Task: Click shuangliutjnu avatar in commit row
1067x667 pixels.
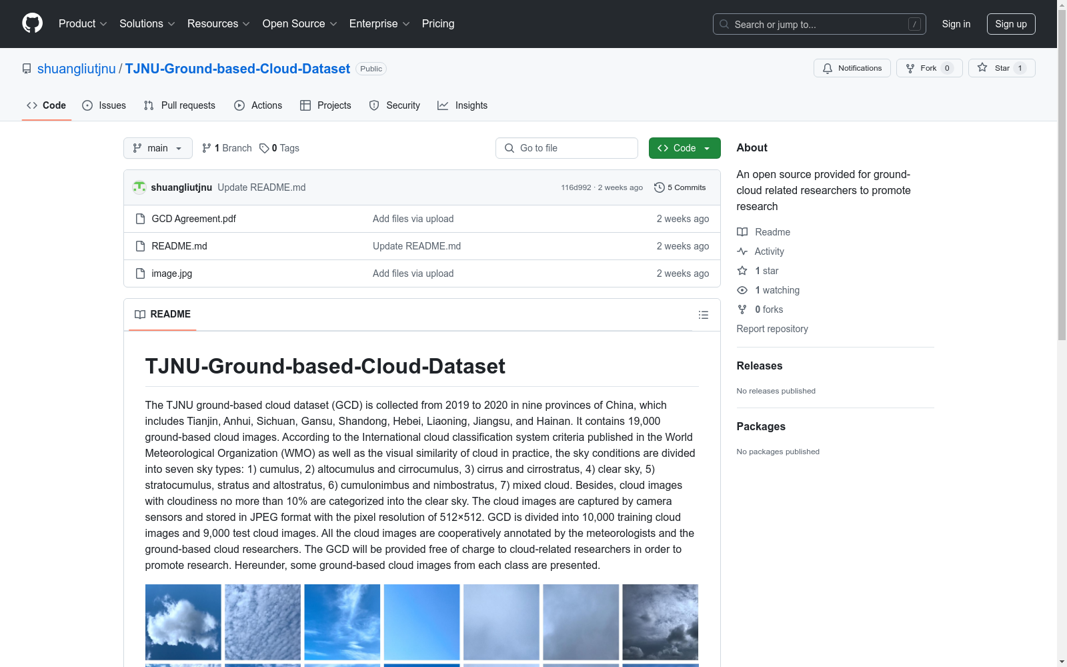Action: 139,187
